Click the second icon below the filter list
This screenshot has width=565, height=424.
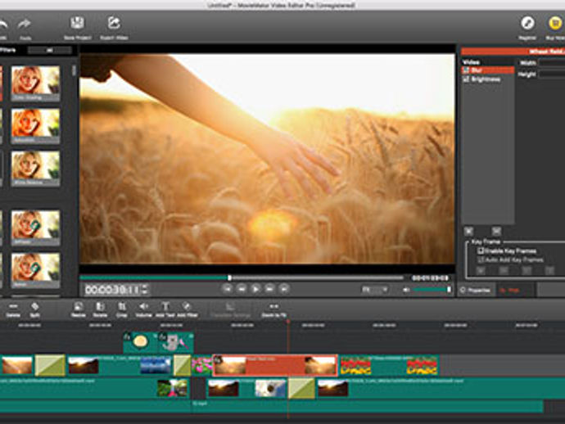click(x=496, y=232)
